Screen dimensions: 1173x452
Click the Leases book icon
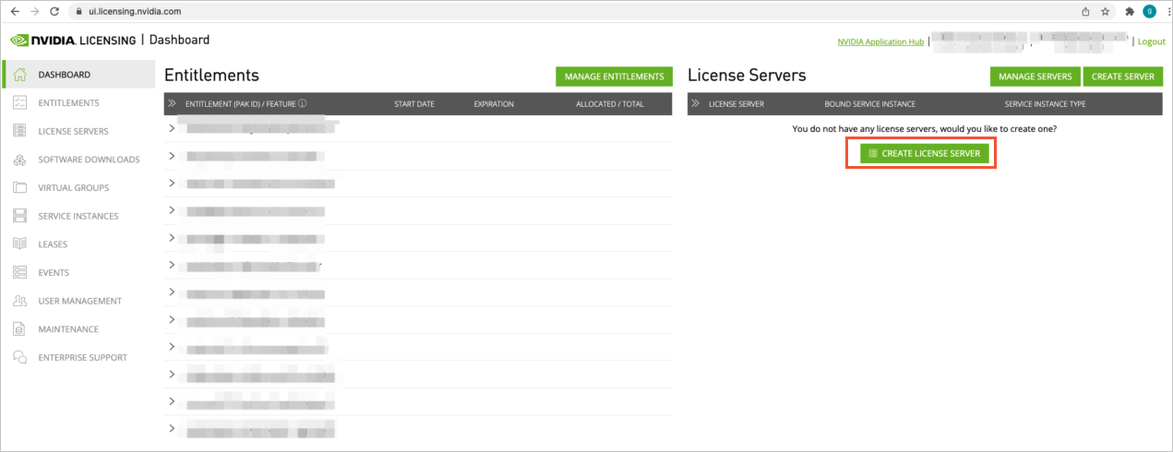coord(20,244)
